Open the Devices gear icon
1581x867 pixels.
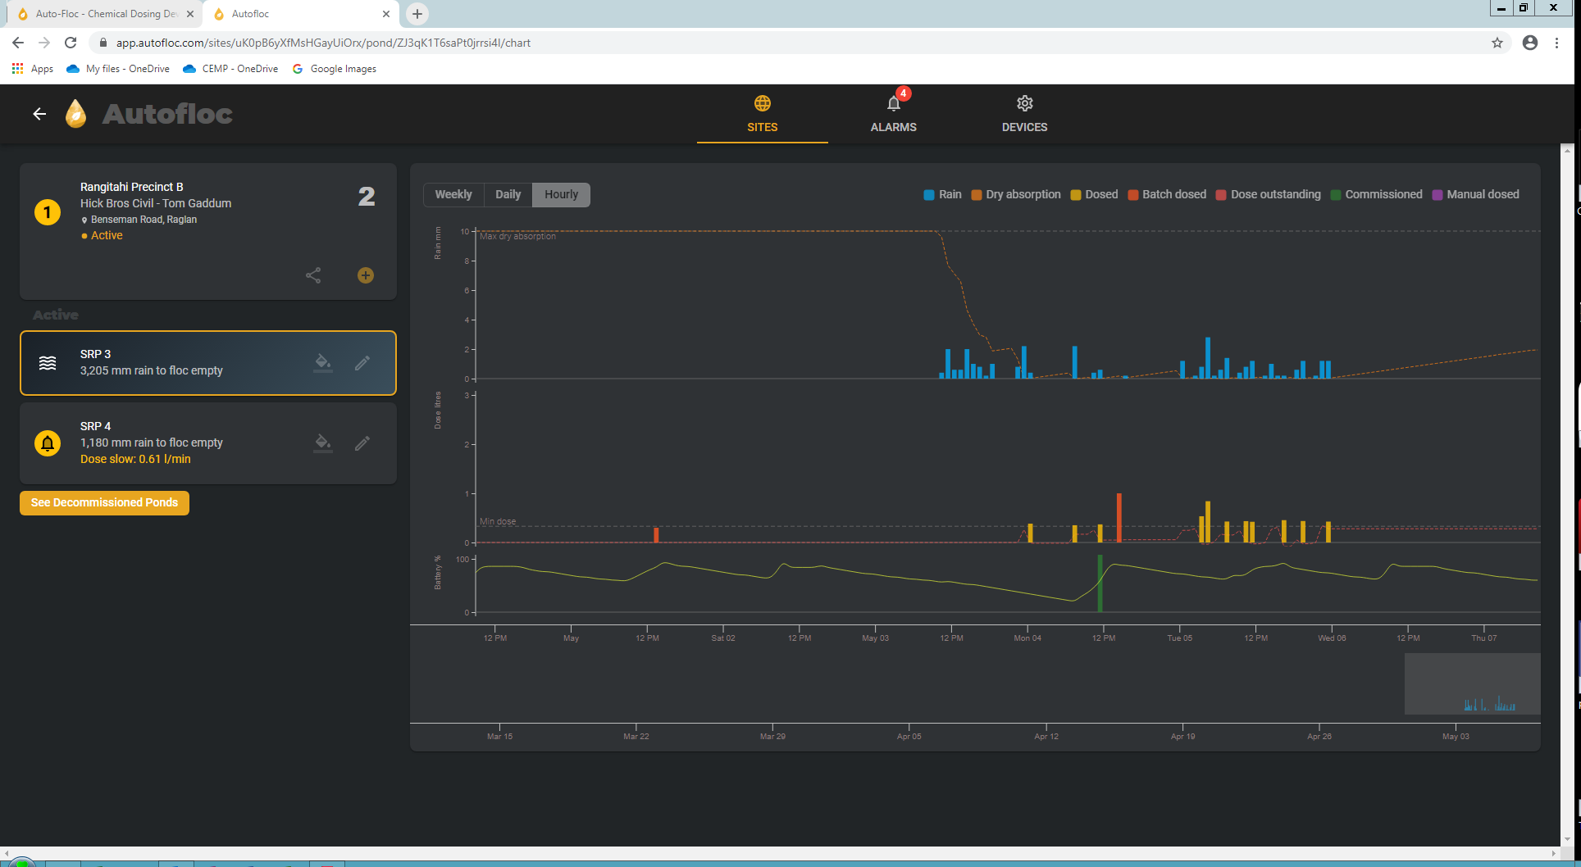tap(1025, 103)
